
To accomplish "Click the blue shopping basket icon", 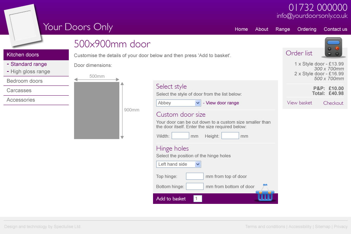I will [x=265, y=193].
